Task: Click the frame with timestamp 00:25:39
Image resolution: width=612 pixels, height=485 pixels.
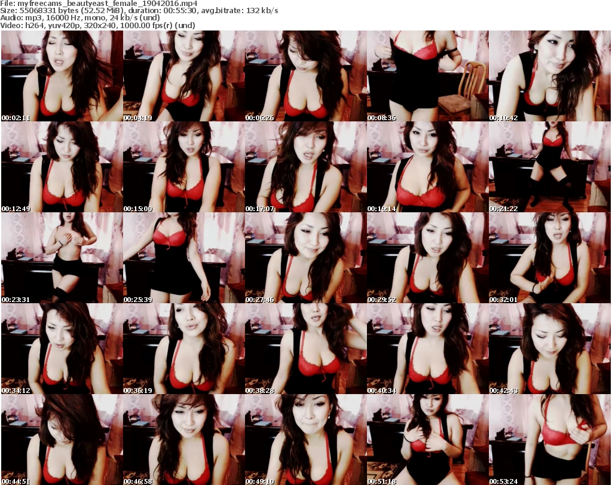Action: coord(184,258)
